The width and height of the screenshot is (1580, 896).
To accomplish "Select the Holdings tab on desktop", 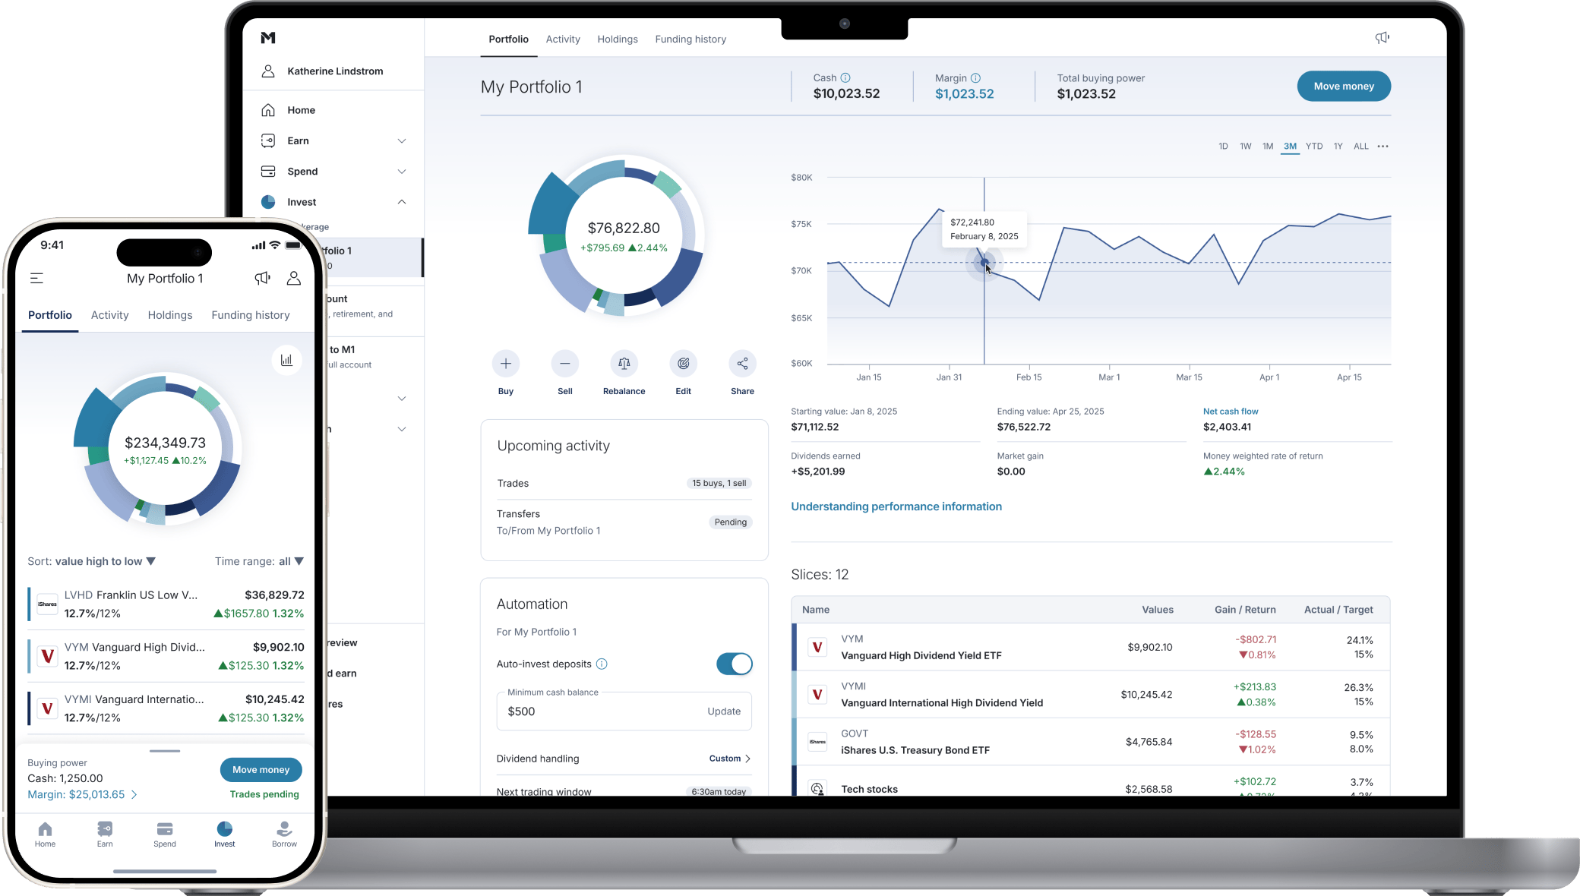I will tap(618, 39).
